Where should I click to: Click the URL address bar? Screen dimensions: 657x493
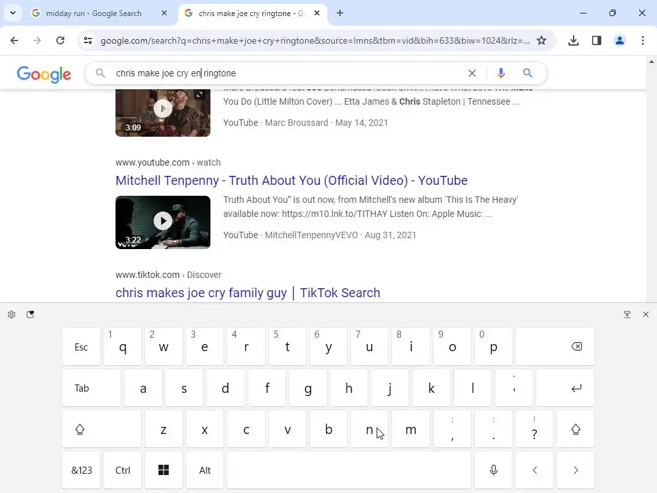(x=314, y=40)
